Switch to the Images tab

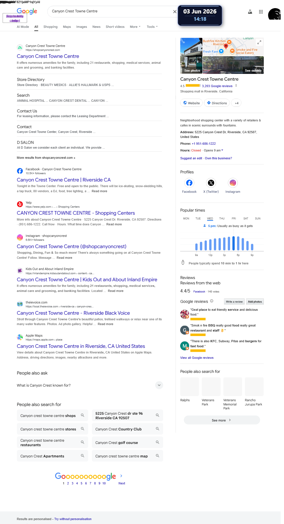(82, 27)
